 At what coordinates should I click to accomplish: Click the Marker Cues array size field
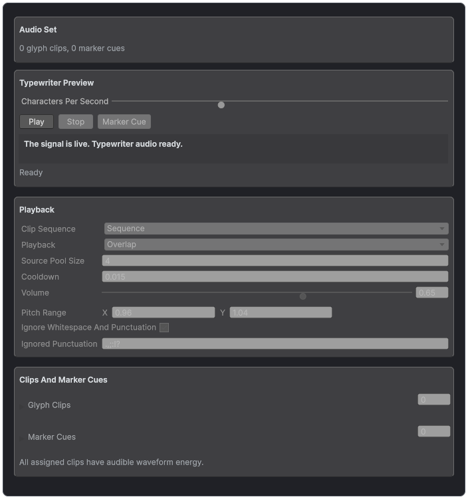pyautogui.click(x=433, y=431)
